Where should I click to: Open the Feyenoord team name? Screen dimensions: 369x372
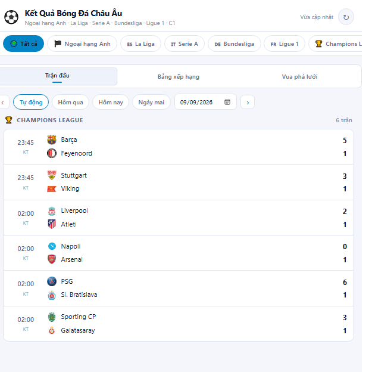pyautogui.click(x=76, y=153)
